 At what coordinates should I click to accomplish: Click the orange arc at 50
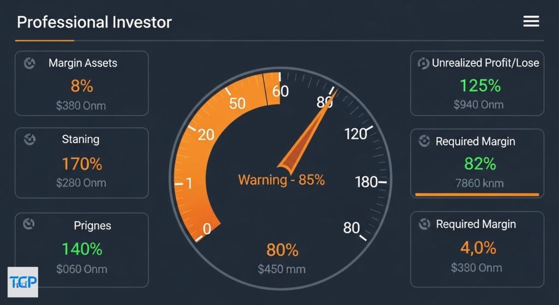tap(237, 103)
